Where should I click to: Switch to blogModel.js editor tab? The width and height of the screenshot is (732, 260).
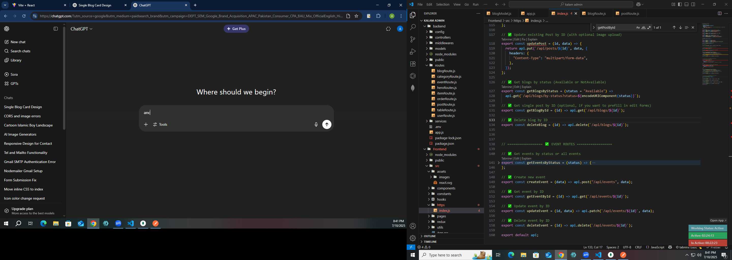(x=501, y=14)
